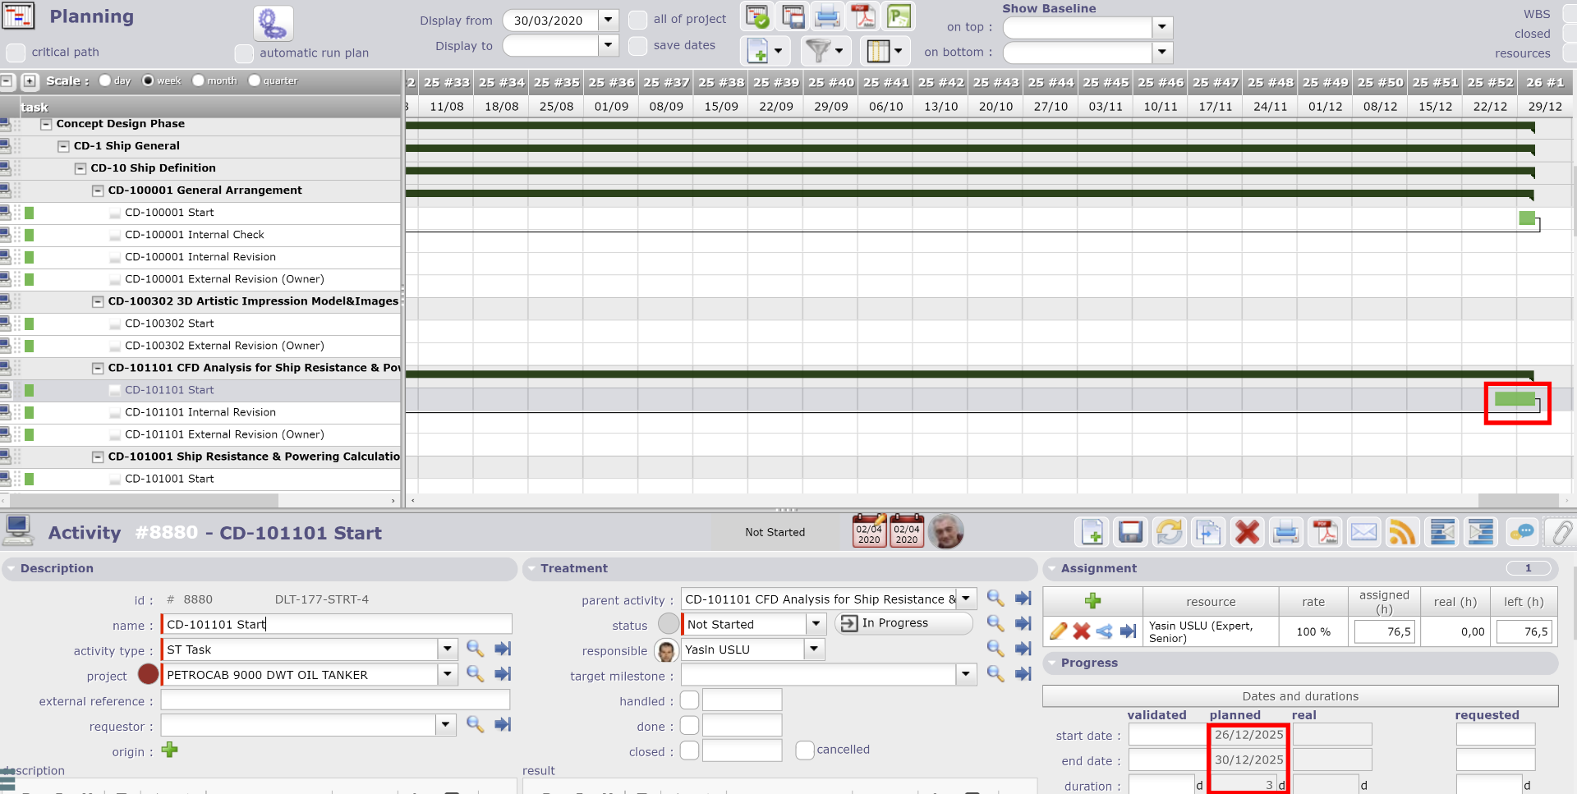
Task: Collapse the Treatment section header
Action: click(x=573, y=568)
